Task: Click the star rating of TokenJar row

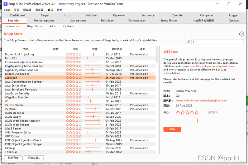Action: [x=74, y=152]
